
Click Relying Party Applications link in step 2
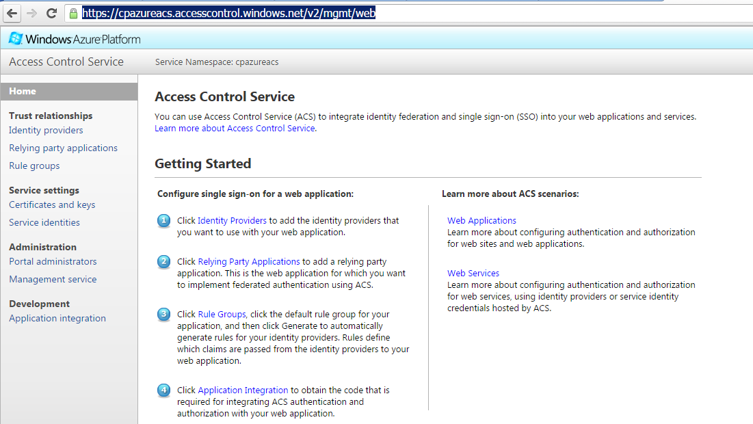pos(249,262)
